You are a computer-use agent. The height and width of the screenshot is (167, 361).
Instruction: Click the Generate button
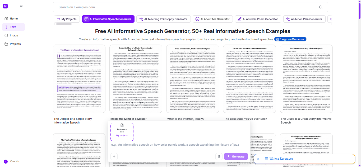pyautogui.click(x=236, y=156)
